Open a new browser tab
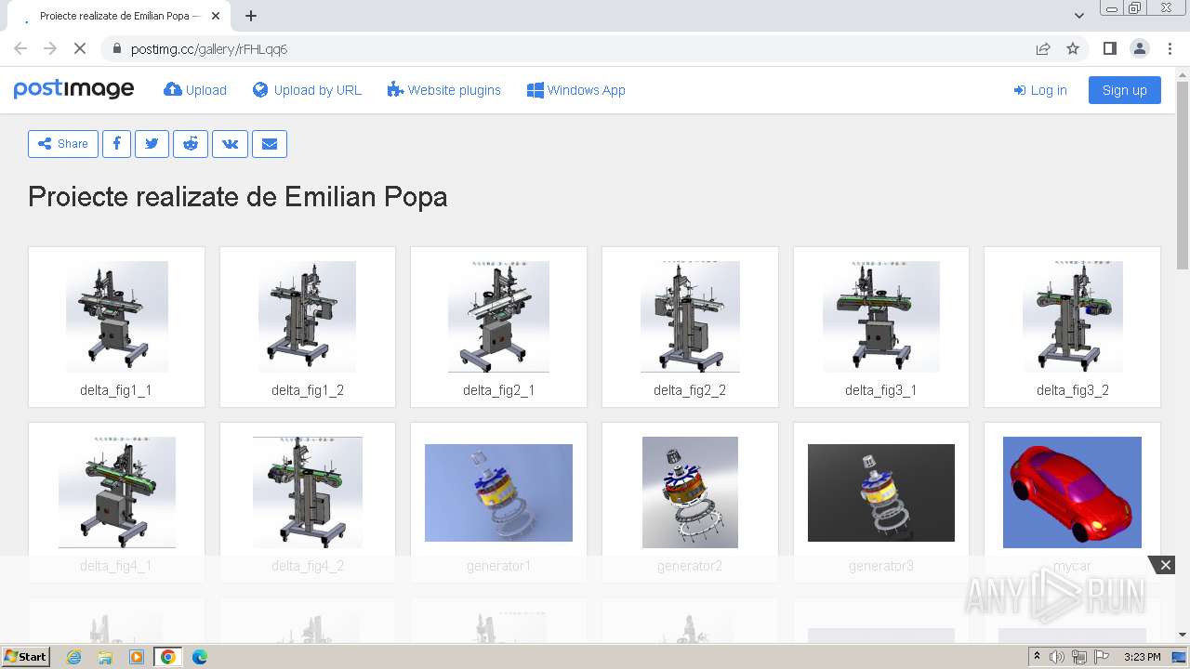The width and height of the screenshot is (1190, 669). pos(250,16)
